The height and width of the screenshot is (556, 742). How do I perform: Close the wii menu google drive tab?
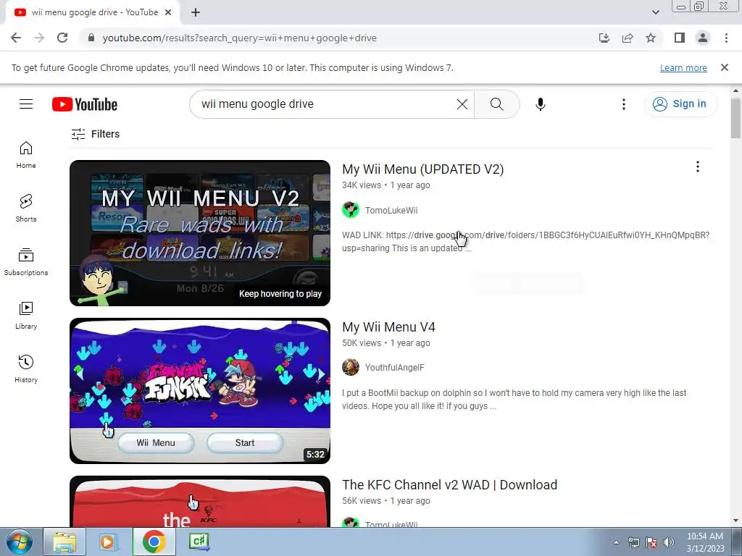click(x=168, y=12)
